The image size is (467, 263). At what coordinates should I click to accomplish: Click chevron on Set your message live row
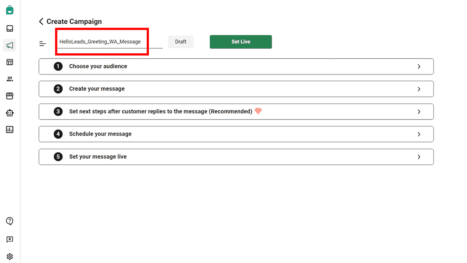419,157
